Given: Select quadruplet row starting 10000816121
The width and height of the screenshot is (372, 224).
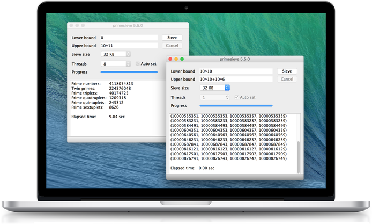Looking at the screenshot, I should click(229, 149).
